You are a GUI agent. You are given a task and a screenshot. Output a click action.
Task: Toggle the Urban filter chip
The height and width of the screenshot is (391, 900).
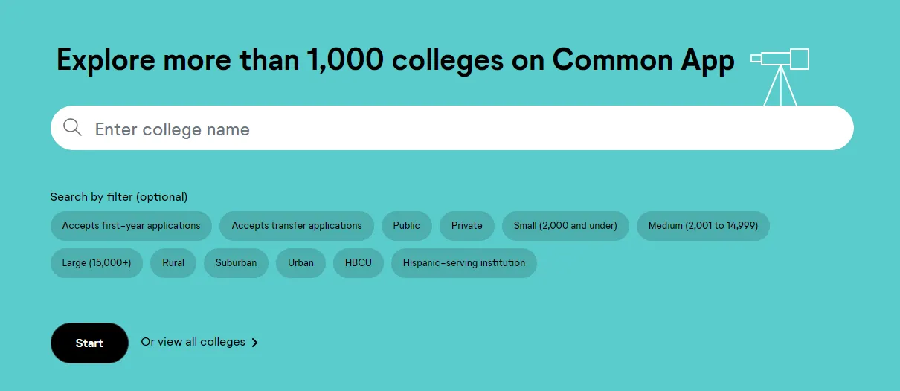[x=301, y=262]
